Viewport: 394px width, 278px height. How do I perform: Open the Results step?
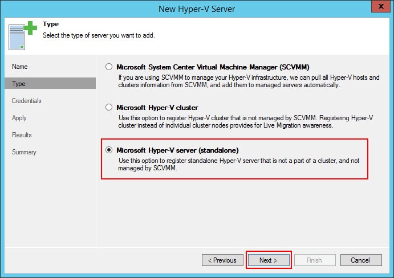(22, 135)
